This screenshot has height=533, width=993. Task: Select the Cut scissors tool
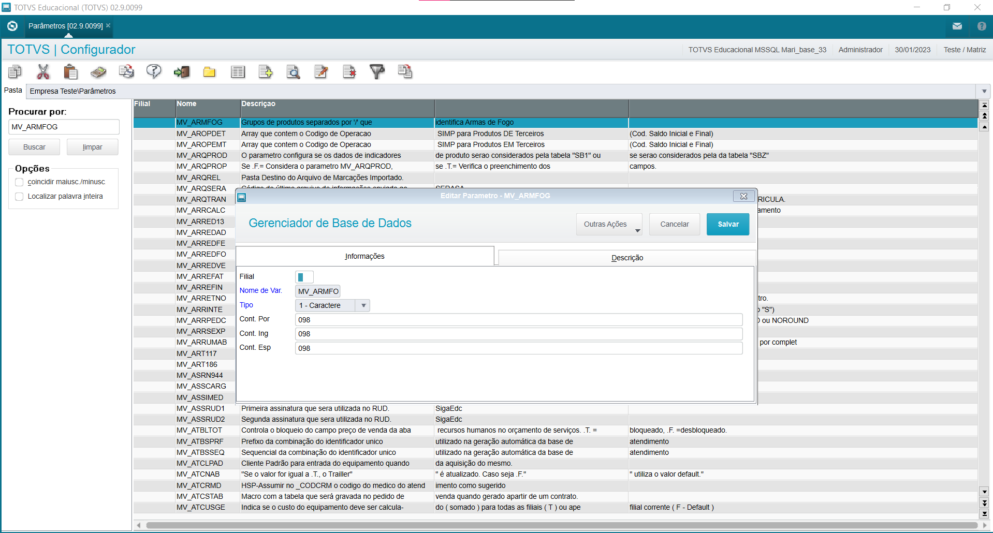pyautogui.click(x=43, y=71)
